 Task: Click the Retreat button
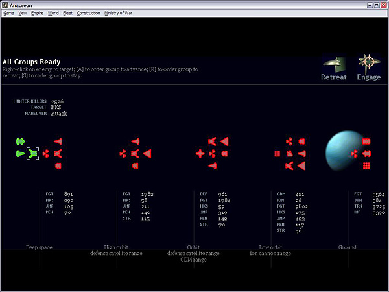[x=334, y=67]
